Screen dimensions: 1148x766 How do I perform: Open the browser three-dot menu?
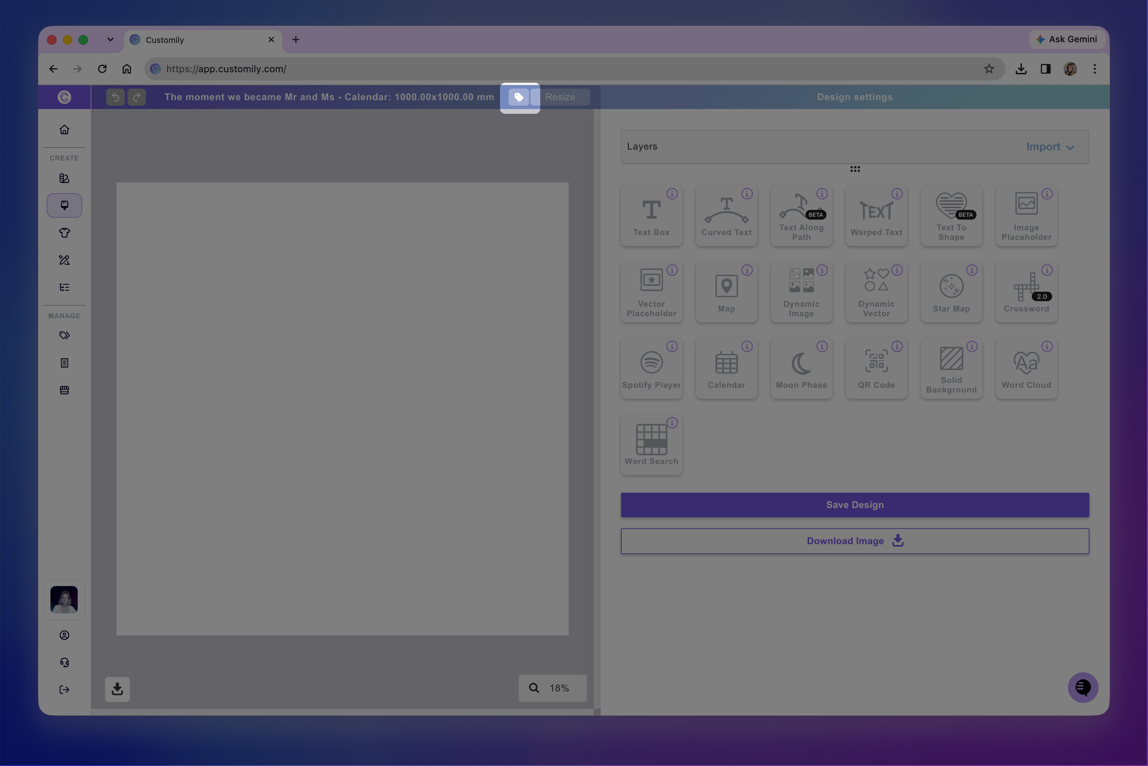[1095, 69]
